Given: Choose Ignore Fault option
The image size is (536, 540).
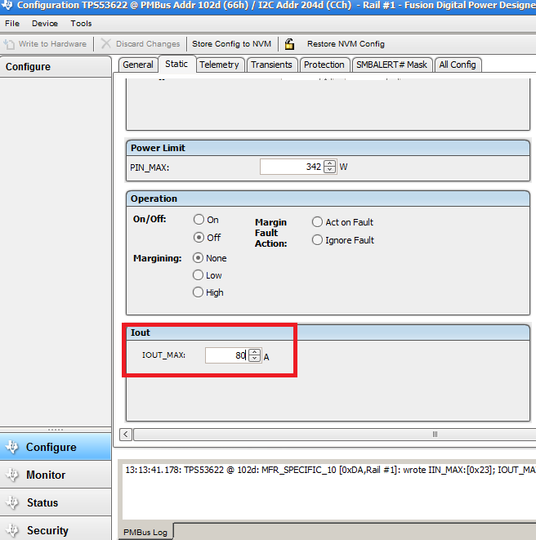Looking at the screenshot, I should point(317,239).
